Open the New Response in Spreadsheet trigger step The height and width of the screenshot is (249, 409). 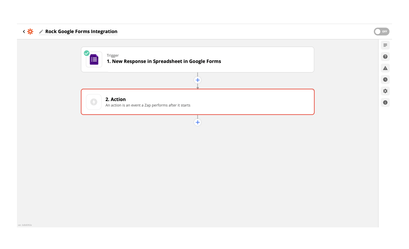click(x=164, y=62)
